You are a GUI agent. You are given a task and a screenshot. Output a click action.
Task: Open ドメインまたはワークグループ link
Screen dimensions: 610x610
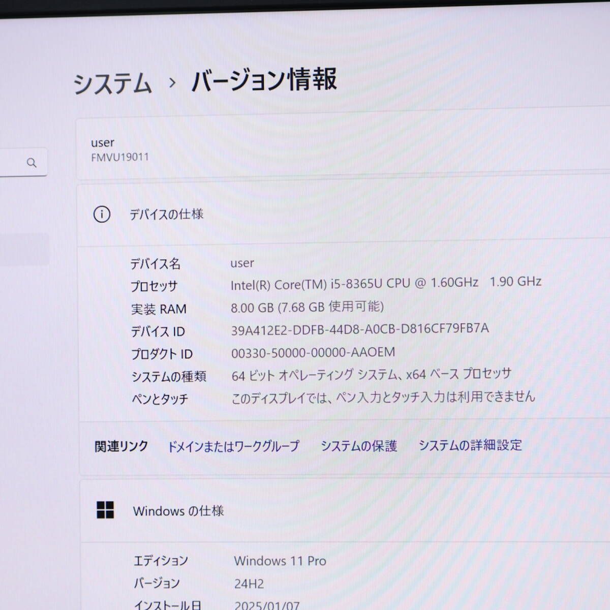[233, 447]
